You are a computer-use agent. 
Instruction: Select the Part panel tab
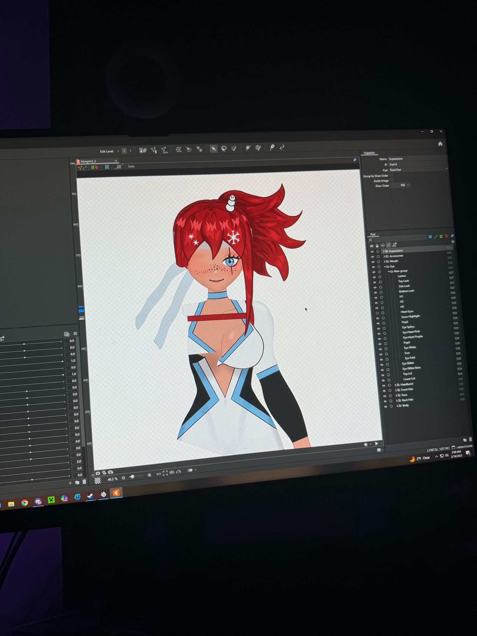tap(373, 234)
